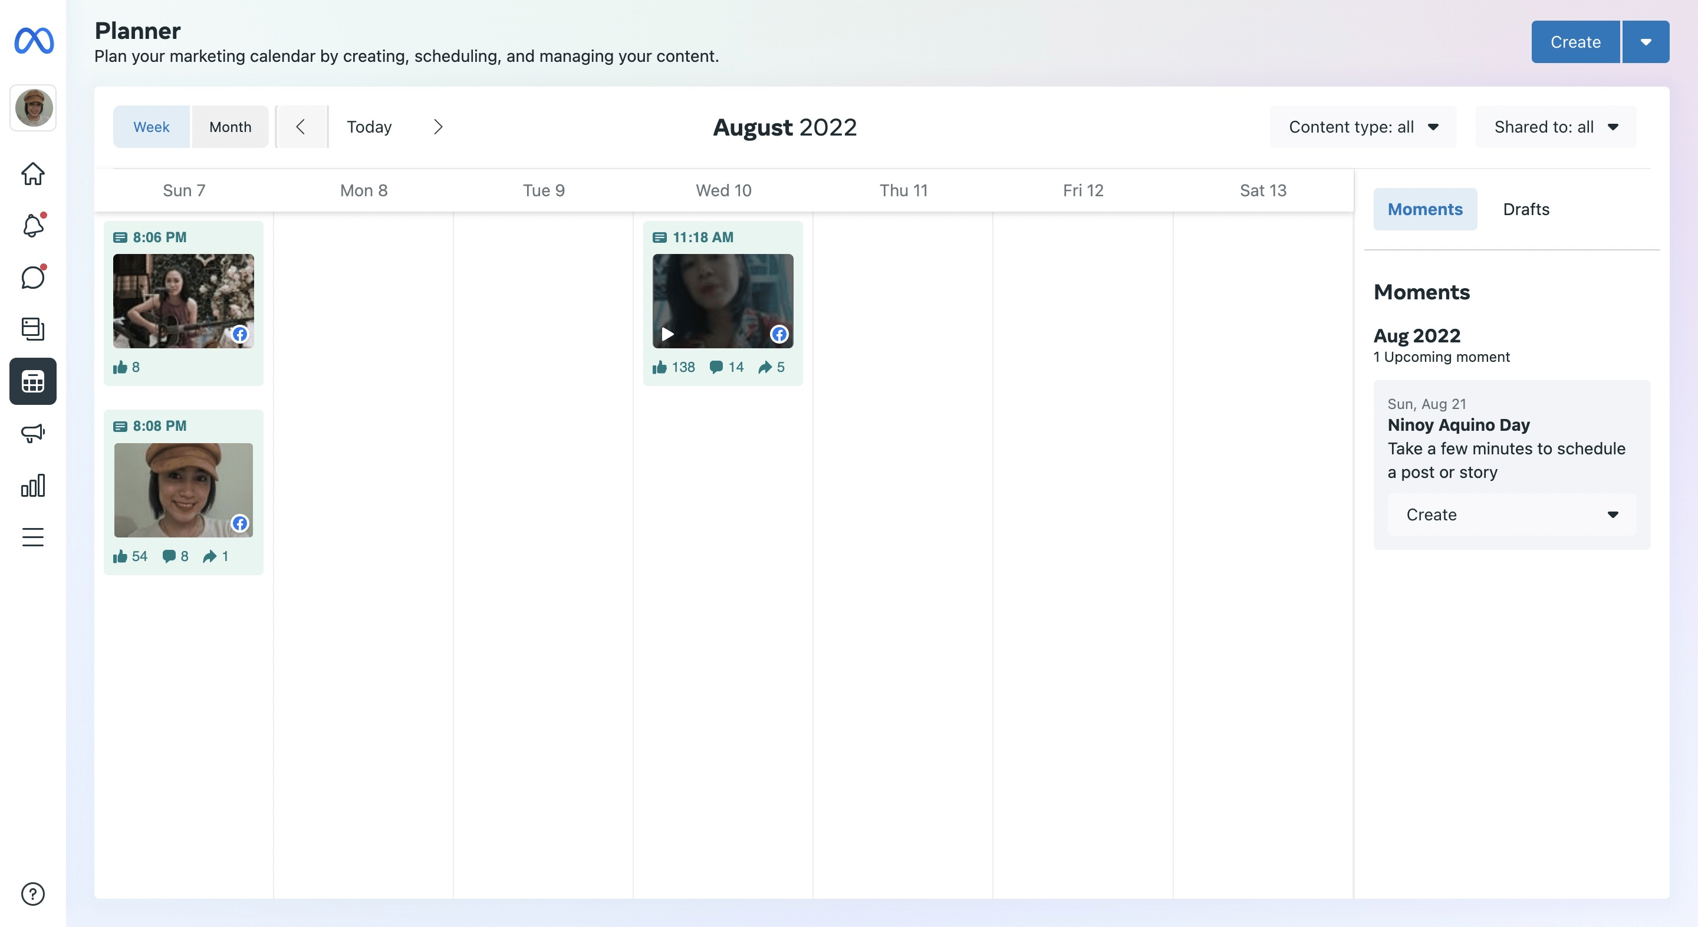Expand Create dropdown for Ninoy Aquino Day
1698x927 pixels.
pos(1511,514)
